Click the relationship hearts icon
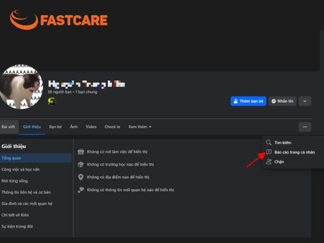This screenshot has width=324, height=243. click(81, 190)
